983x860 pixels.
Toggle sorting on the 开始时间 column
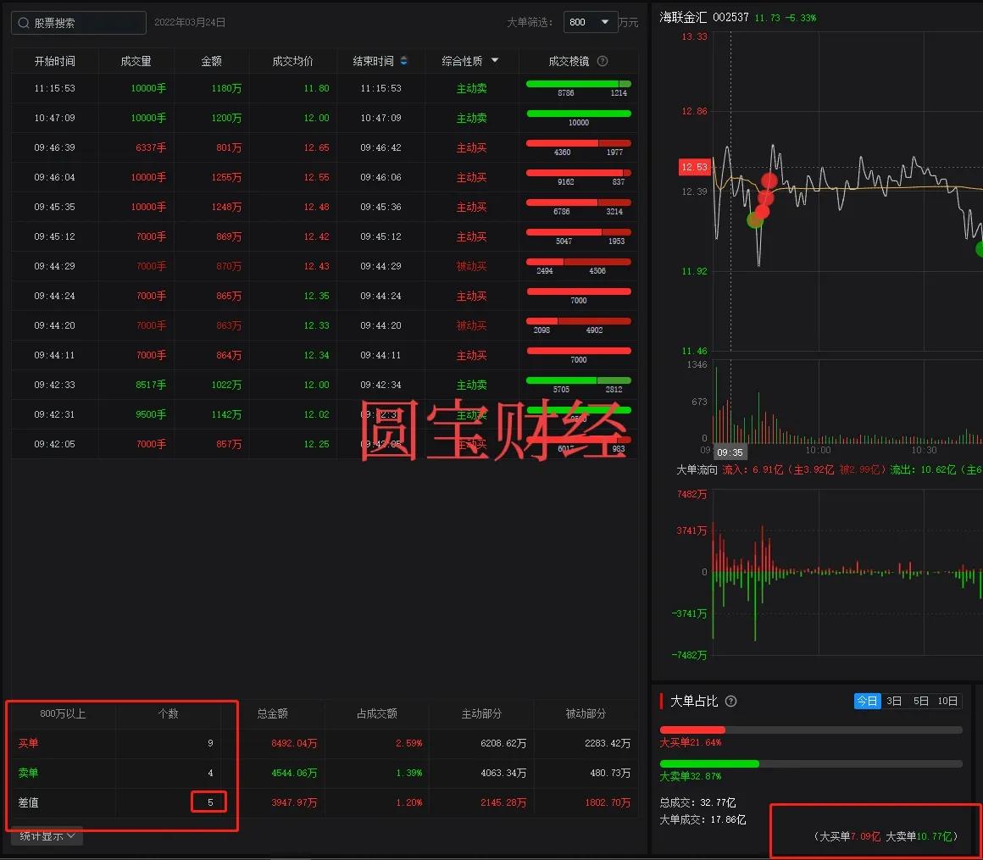54,60
